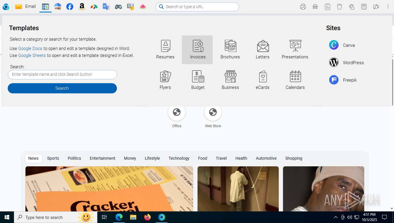Open the News globe toolbar icon
The width and height of the screenshot is (394, 223).
(58, 7)
